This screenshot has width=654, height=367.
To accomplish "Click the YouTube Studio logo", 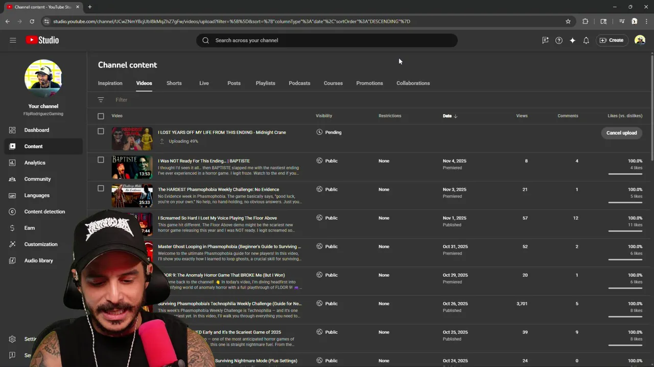I will tap(42, 40).
